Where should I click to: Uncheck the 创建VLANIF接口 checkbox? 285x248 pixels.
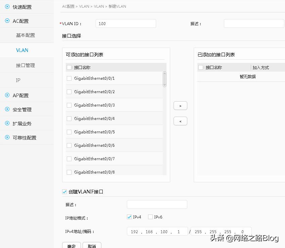point(64,192)
